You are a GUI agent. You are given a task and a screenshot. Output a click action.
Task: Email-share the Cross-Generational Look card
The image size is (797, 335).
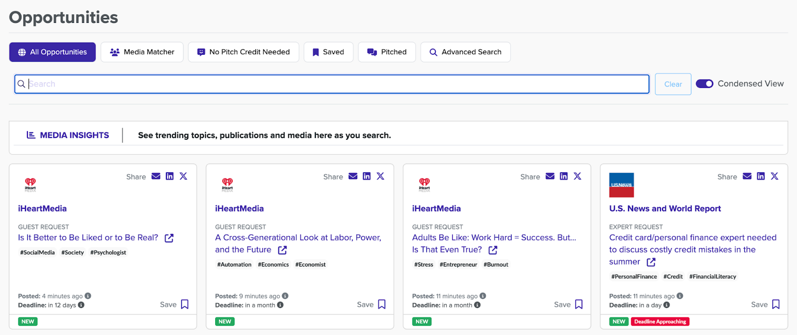tap(353, 176)
